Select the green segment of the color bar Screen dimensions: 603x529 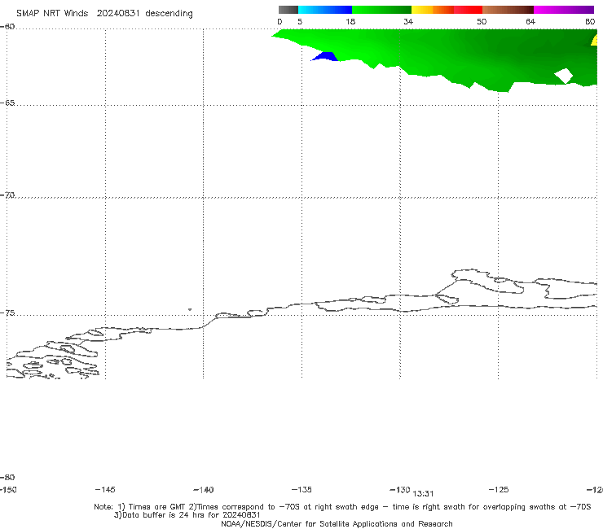[381, 10]
